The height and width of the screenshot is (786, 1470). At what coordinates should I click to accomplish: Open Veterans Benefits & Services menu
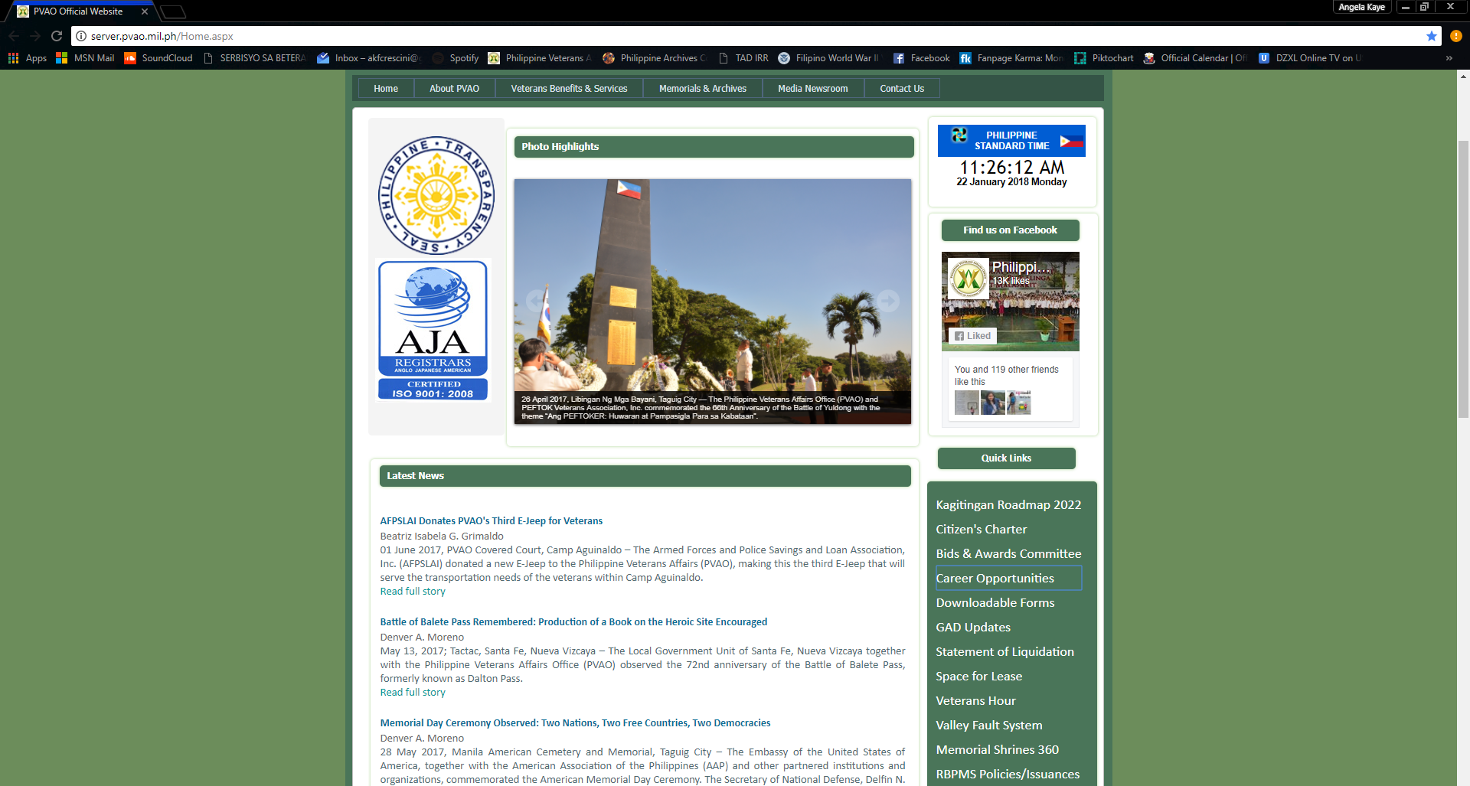click(570, 89)
